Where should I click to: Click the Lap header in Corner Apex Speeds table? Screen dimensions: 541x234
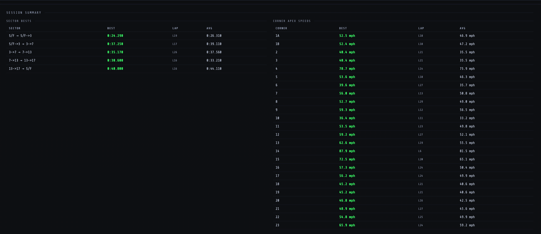click(421, 28)
